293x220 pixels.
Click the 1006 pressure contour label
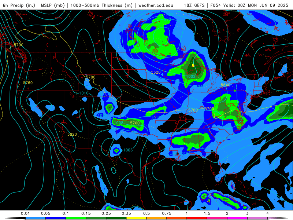point(128,150)
